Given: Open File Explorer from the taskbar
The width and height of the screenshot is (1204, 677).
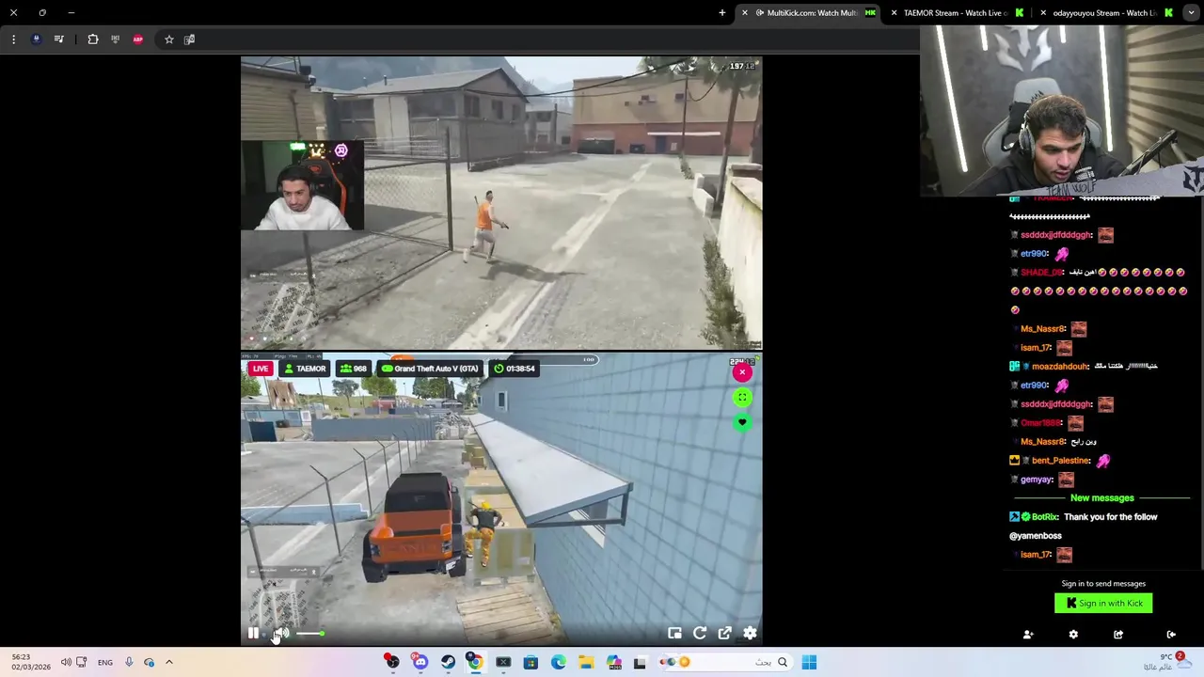Looking at the screenshot, I should pos(586,663).
